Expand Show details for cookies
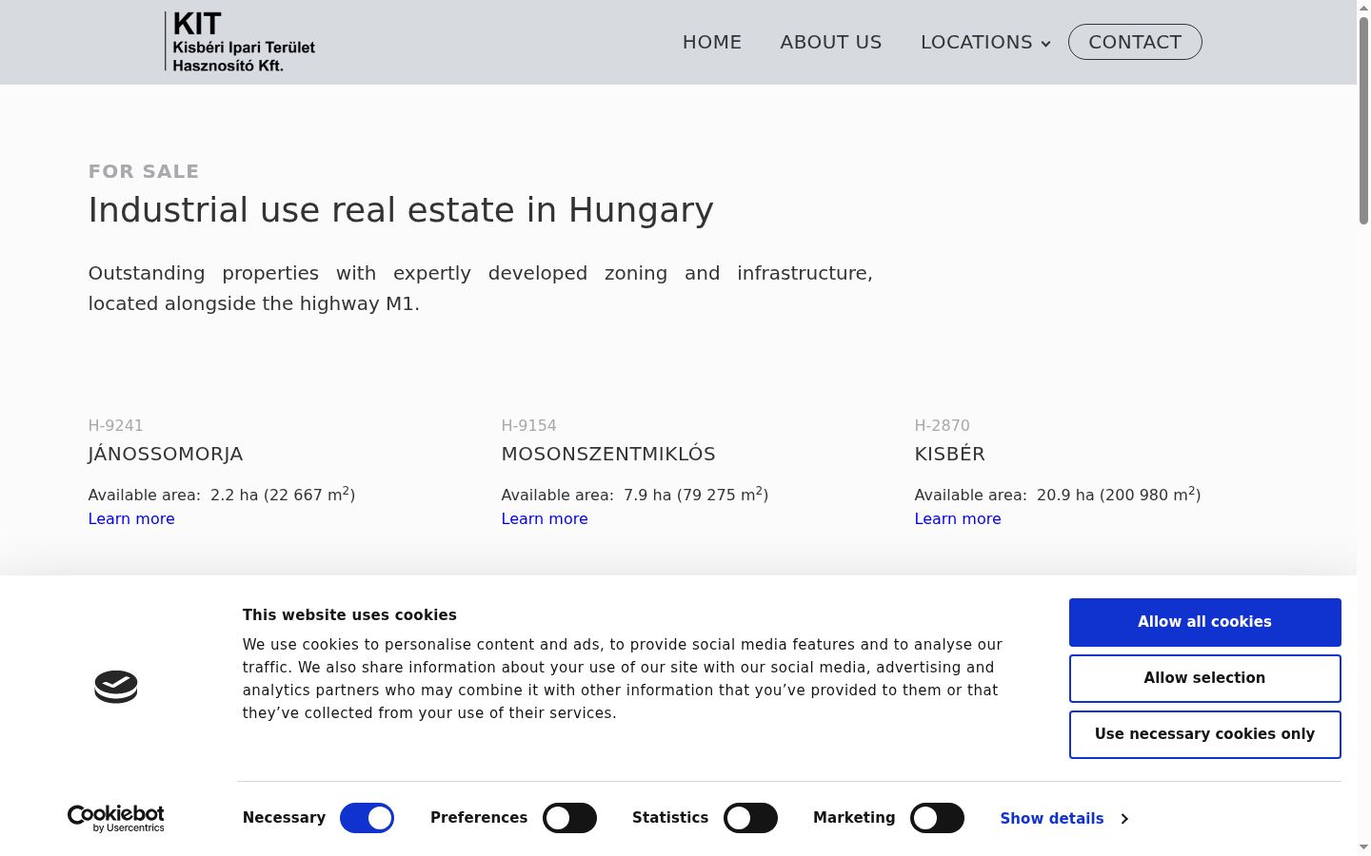This screenshot has height=856, width=1371. click(1064, 818)
